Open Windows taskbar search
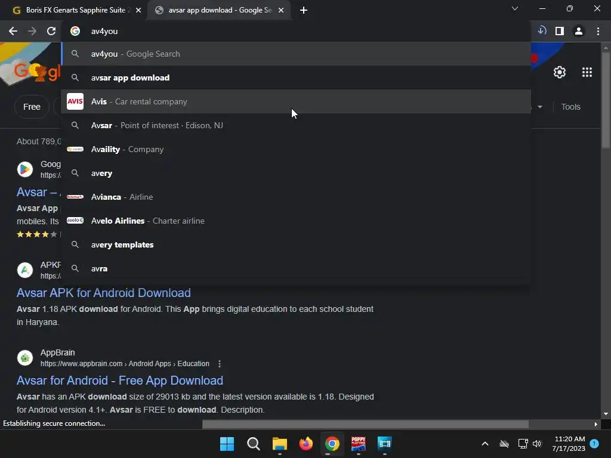The image size is (611, 458). [253, 444]
